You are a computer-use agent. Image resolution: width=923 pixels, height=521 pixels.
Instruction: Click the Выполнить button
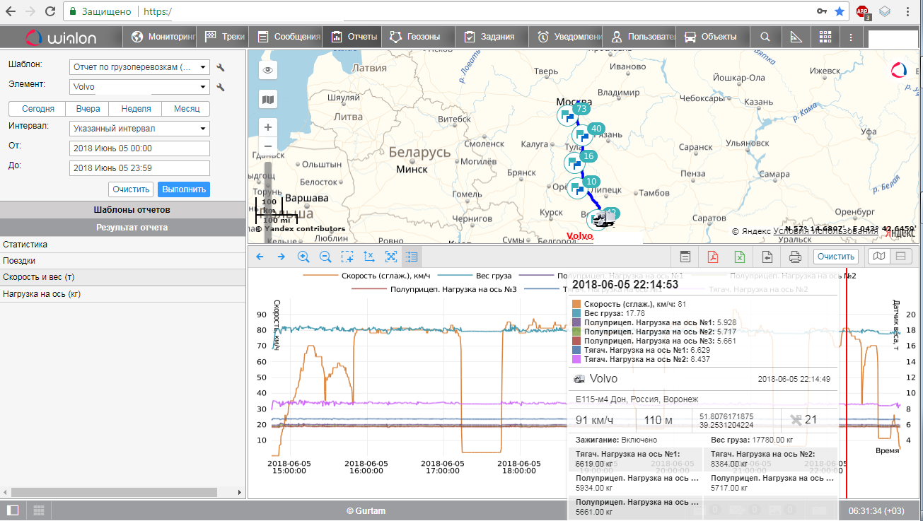pos(184,189)
